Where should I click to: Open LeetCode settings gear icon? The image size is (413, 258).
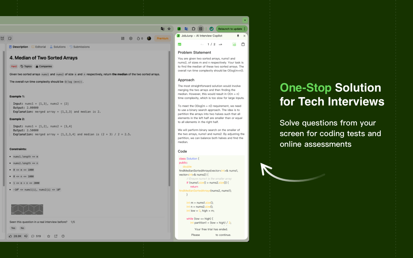[x=131, y=38]
